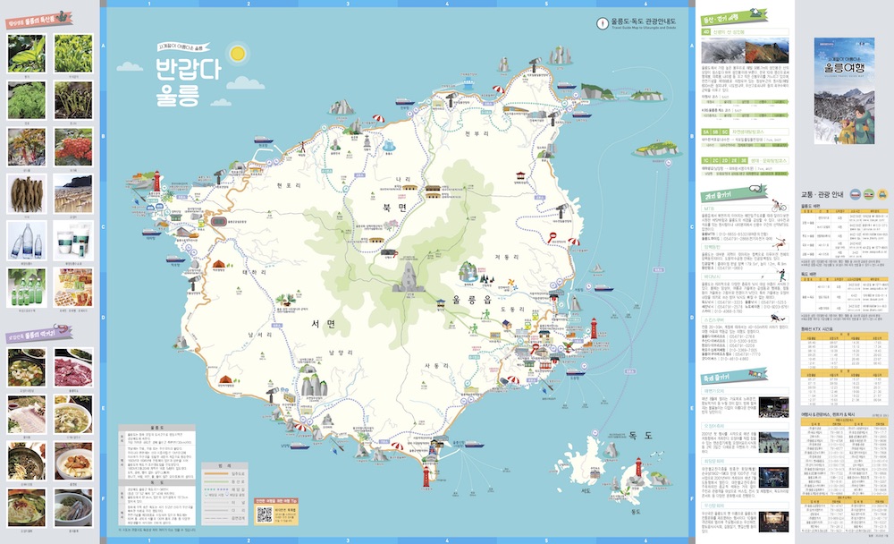The height and width of the screenshot is (544, 894).
Task: Open the raw red beef food photo
Action: [x=73, y=369]
